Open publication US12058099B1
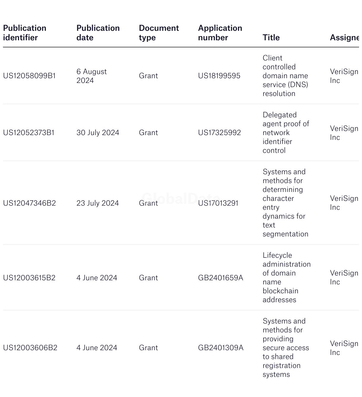Image resolution: width=362 pixels, height=397 pixels. coord(29,76)
